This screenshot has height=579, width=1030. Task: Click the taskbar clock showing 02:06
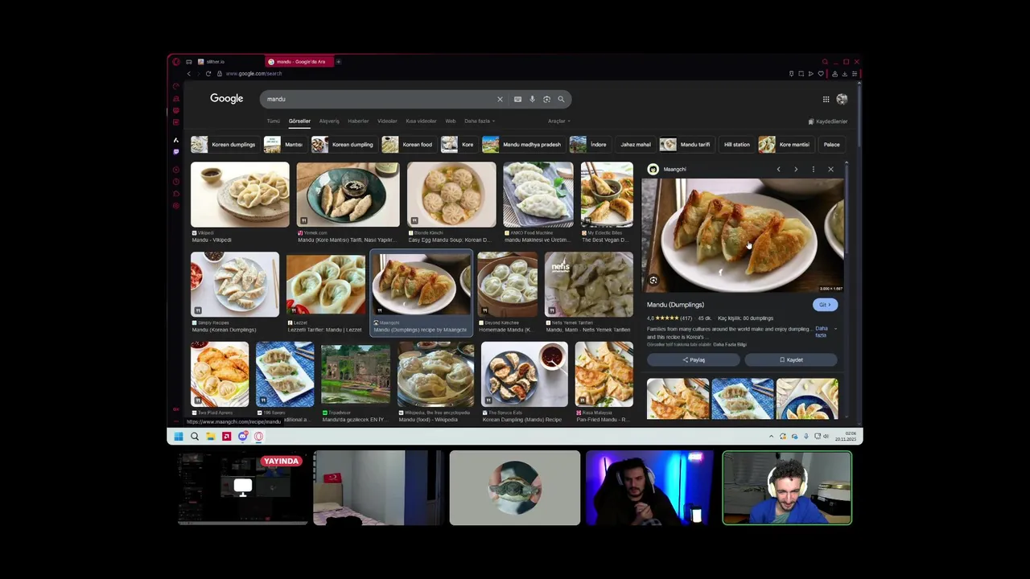pyautogui.click(x=844, y=436)
